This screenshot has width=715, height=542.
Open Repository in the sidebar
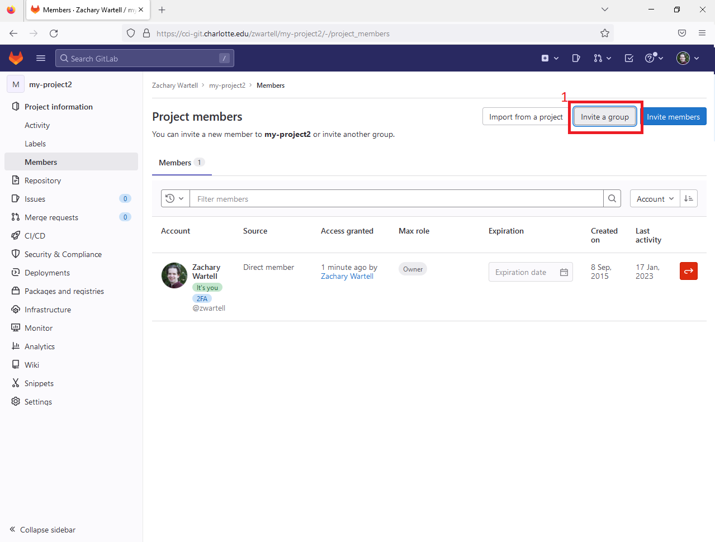pos(42,180)
